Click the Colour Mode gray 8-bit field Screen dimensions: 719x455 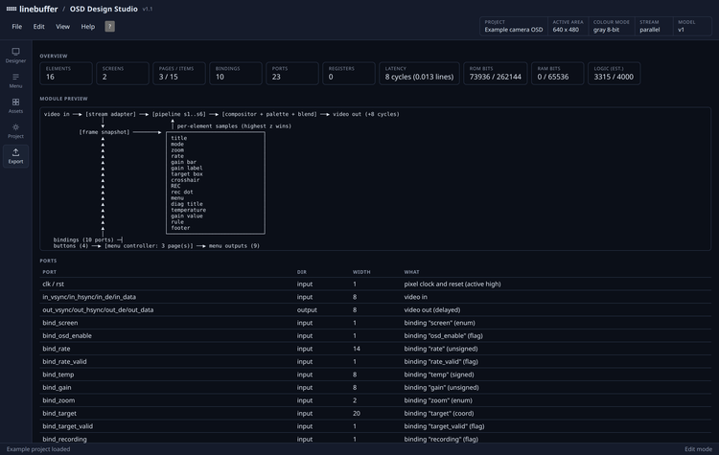tap(612, 26)
